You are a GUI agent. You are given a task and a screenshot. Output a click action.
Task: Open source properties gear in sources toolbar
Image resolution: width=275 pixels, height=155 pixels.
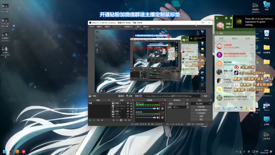pos(121,120)
